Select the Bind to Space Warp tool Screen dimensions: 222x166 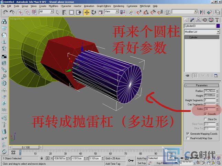pyautogui.click(x=34, y=12)
